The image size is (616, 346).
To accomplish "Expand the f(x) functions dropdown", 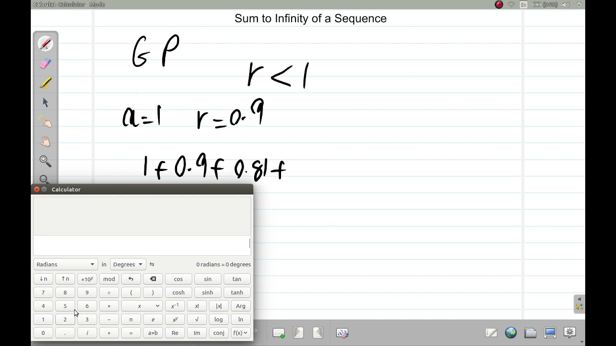I will click(x=240, y=333).
